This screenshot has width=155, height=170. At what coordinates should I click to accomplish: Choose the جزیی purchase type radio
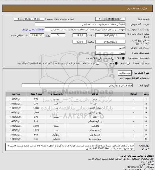pyautogui.click(x=128, y=63)
